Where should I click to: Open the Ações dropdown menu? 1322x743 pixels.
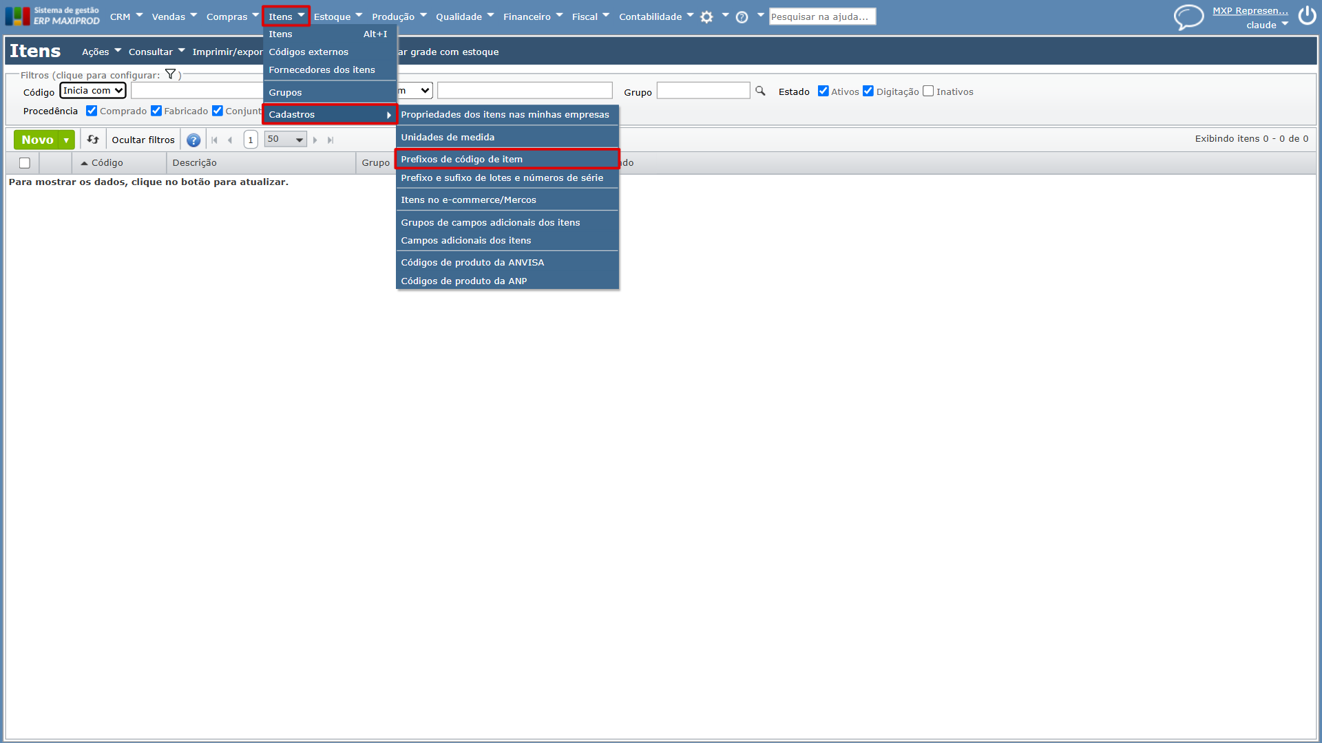[101, 52]
